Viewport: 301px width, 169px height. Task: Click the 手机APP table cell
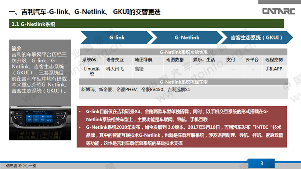point(275,71)
